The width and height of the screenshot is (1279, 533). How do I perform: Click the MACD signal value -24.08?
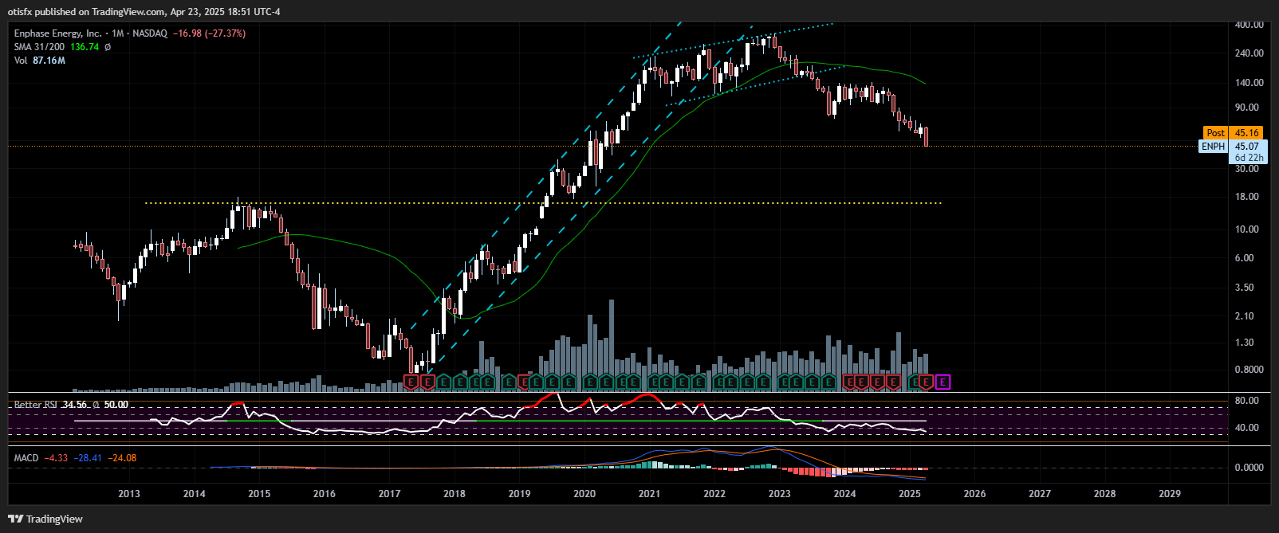point(123,458)
